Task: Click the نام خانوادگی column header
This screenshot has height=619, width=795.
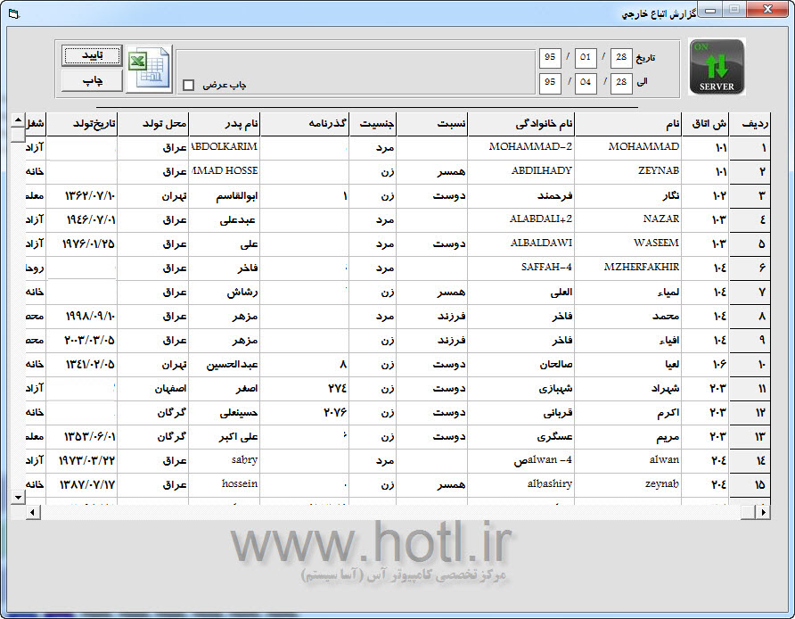Action: (x=520, y=123)
